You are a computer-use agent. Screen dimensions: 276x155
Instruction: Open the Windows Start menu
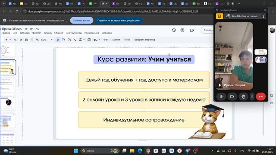pyautogui.click(x=76, y=151)
